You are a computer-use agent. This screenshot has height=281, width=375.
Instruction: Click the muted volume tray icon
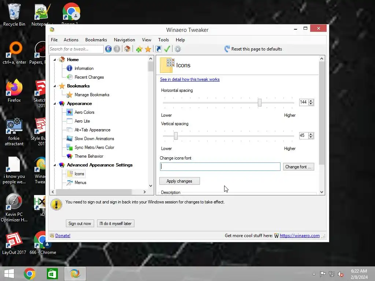(341, 274)
